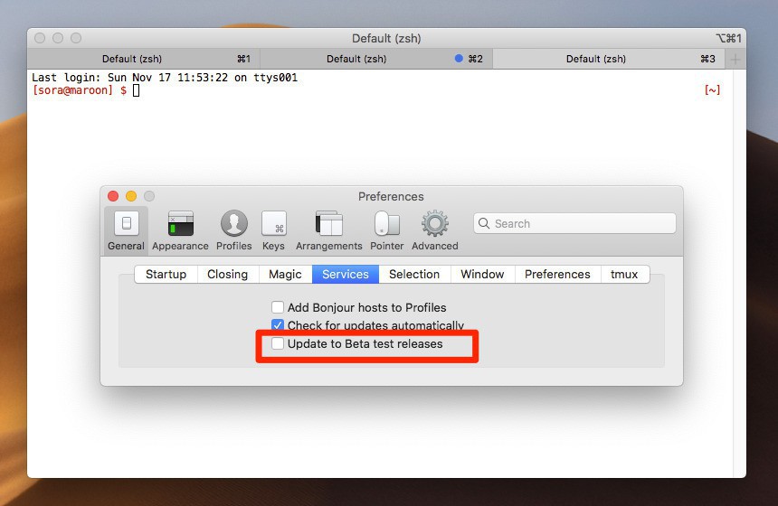Switch to the Magic tab
Image resolution: width=778 pixels, height=506 pixels.
point(285,274)
